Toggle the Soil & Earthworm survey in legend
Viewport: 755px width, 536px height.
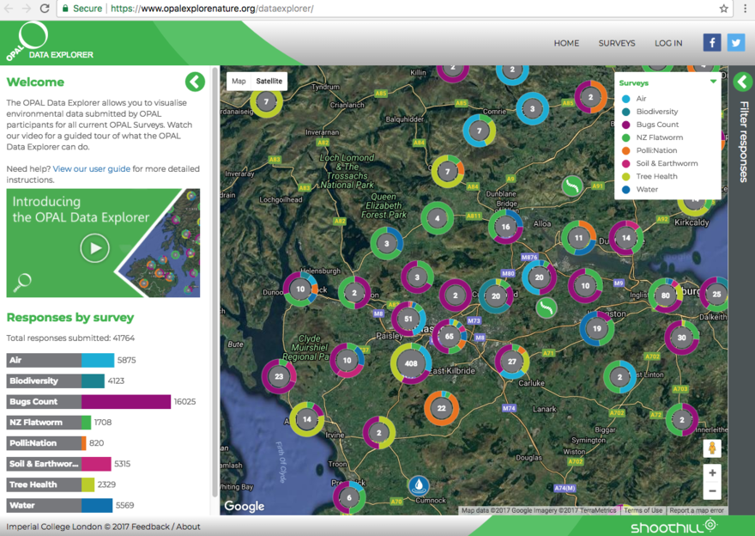point(660,163)
